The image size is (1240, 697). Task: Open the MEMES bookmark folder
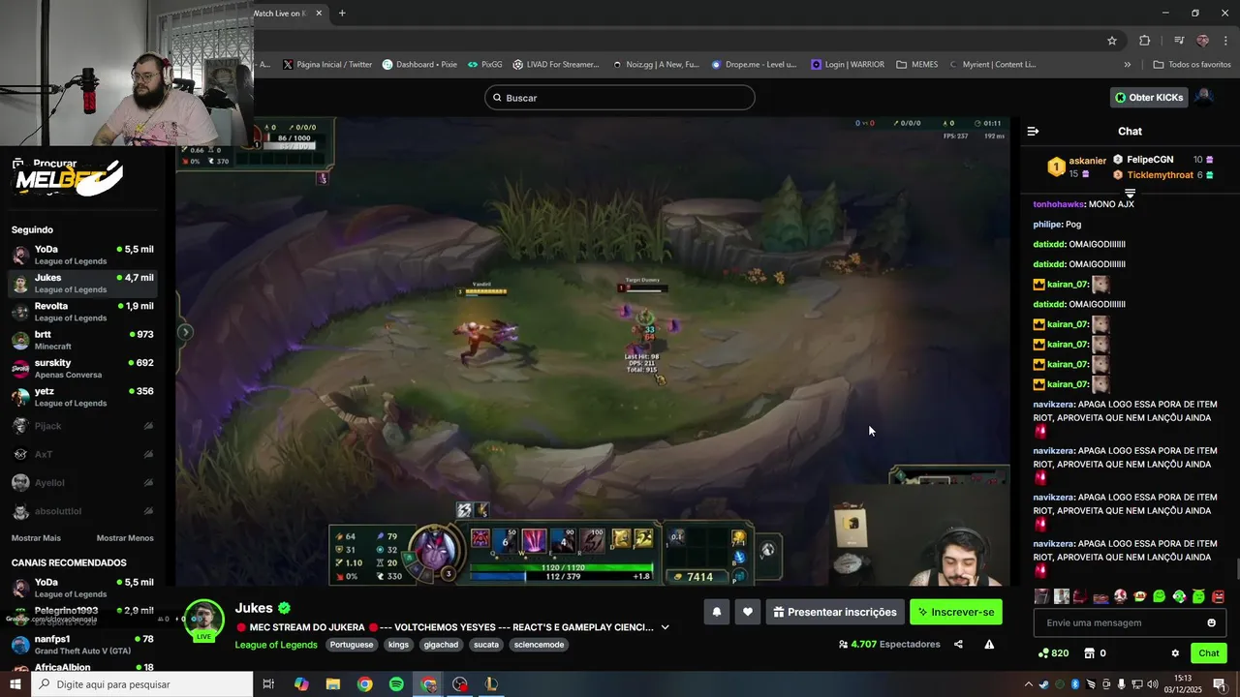pyautogui.click(x=917, y=65)
